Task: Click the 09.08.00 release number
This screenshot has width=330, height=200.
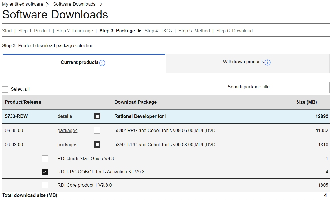Action: pyautogui.click(x=14, y=145)
